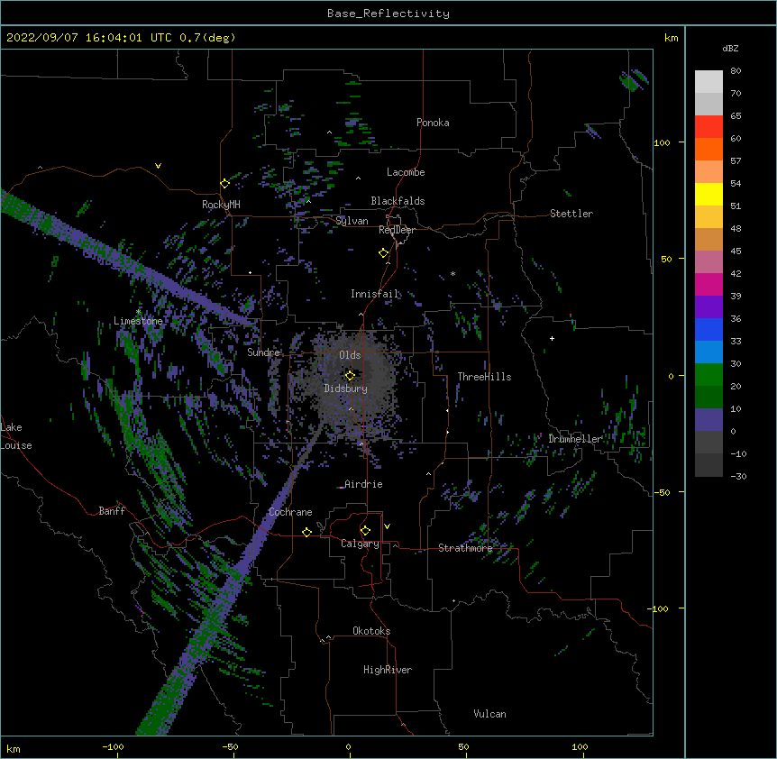Select the orange 60–57 dBZ legend swatch
The height and width of the screenshot is (759, 777).
[708, 149]
